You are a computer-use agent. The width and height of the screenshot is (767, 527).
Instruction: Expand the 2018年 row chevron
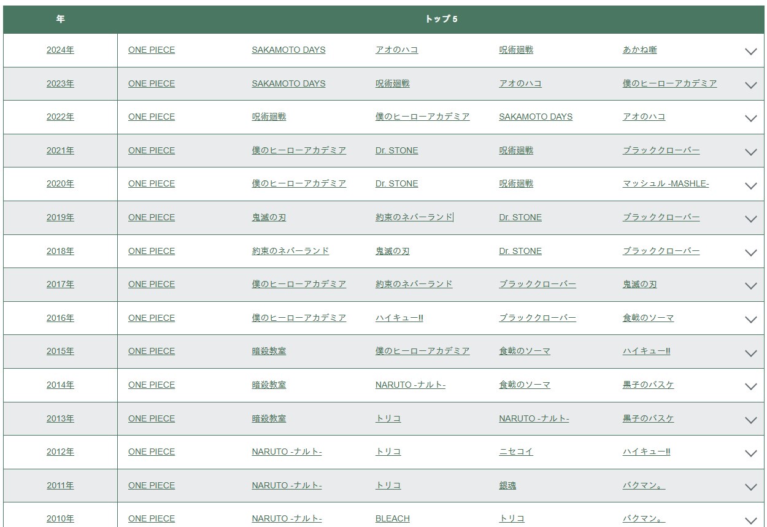pos(750,253)
